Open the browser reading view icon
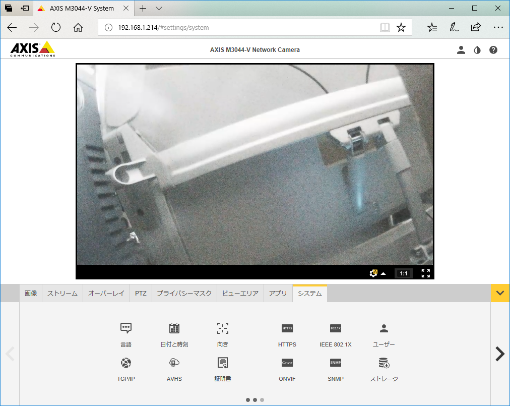510x406 pixels. pos(385,27)
